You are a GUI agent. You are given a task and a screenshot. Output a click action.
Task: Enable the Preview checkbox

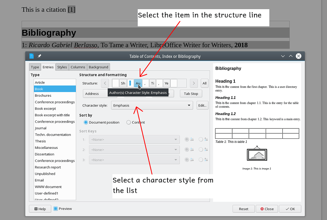[56, 209]
